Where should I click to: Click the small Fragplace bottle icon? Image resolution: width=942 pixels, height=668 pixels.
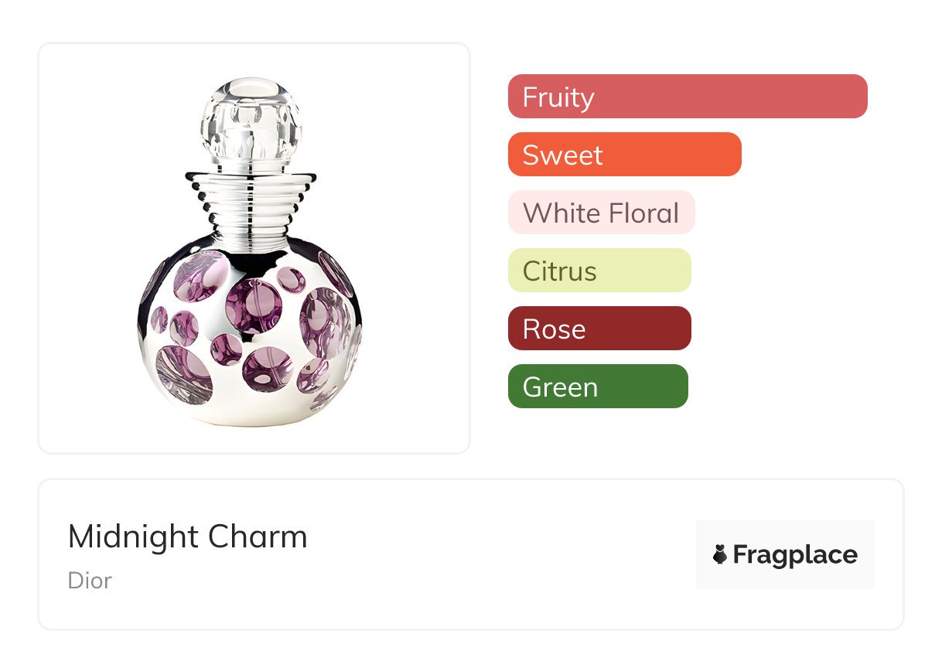720,554
